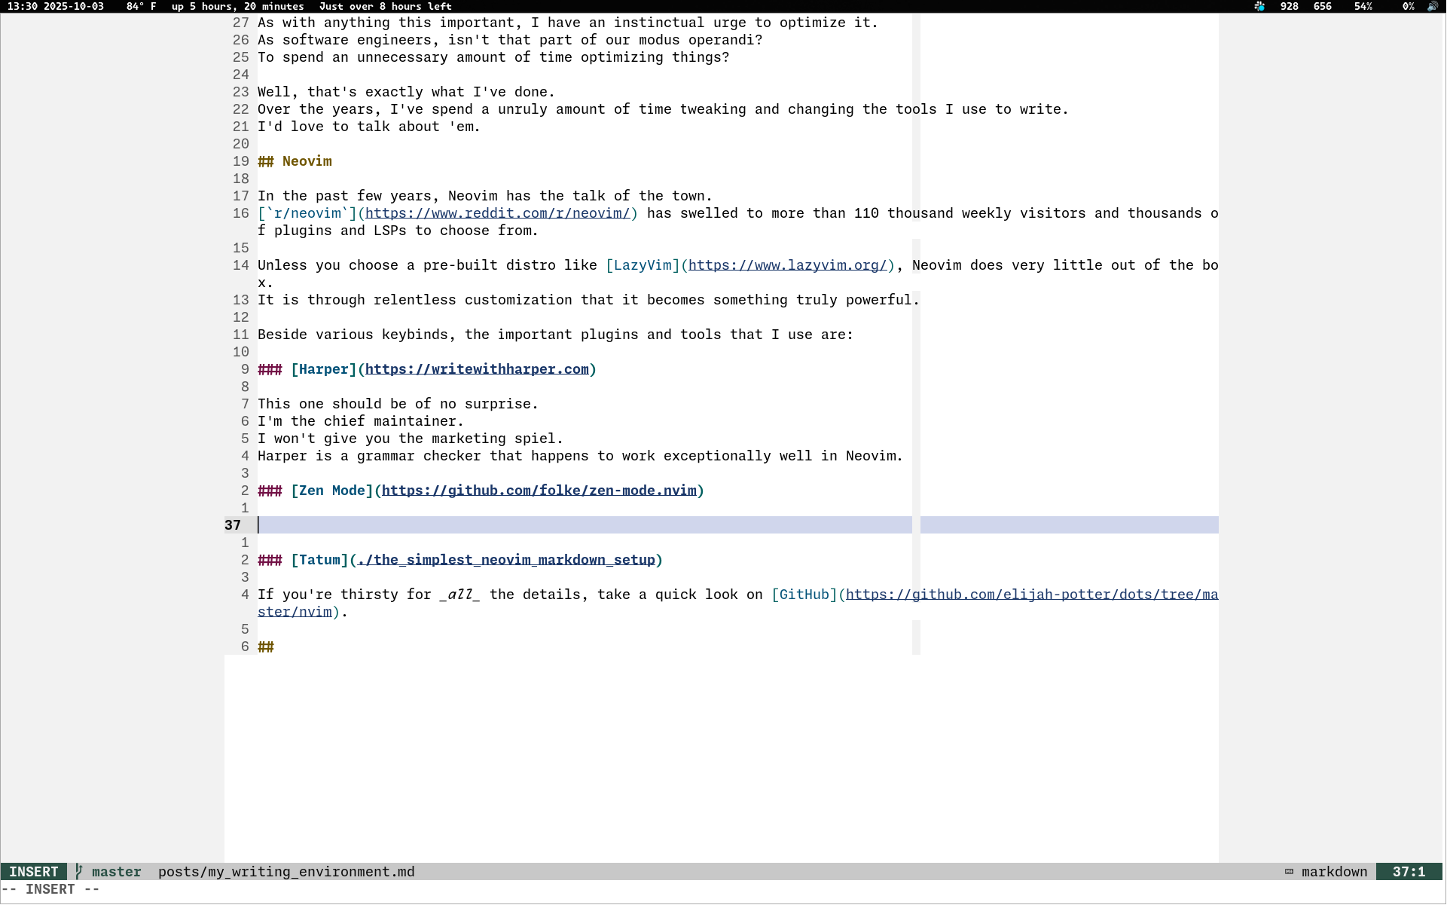Image resolution: width=1447 pixels, height=905 pixels.
Task: Click the 84° F temperature readout
Action: pos(141,6)
